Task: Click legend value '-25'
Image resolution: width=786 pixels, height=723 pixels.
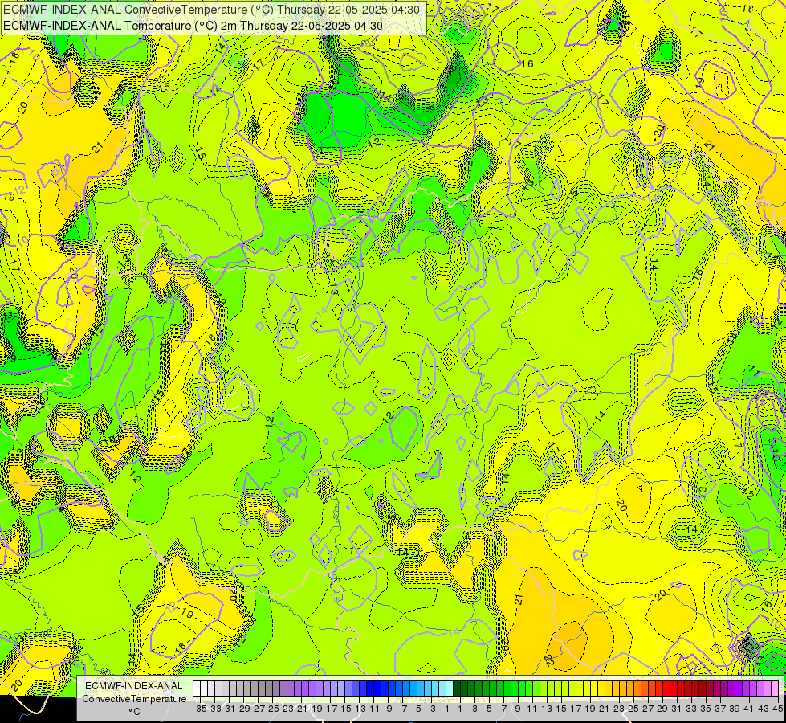Action: [272, 709]
